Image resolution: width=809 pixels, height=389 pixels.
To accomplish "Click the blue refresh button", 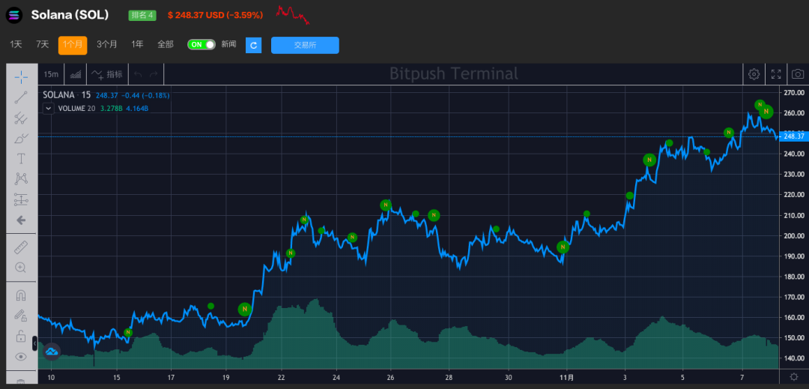I will [253, 45].
